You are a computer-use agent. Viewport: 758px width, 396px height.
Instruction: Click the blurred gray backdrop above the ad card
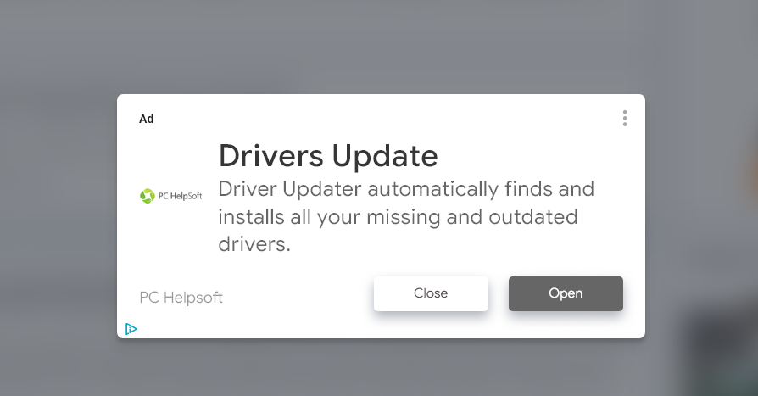coord(379,47)
